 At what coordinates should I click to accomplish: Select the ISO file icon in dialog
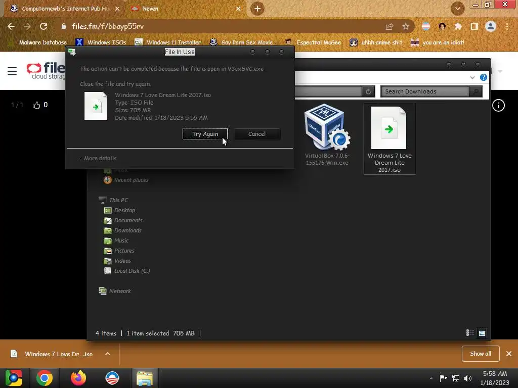click(96, 106)
